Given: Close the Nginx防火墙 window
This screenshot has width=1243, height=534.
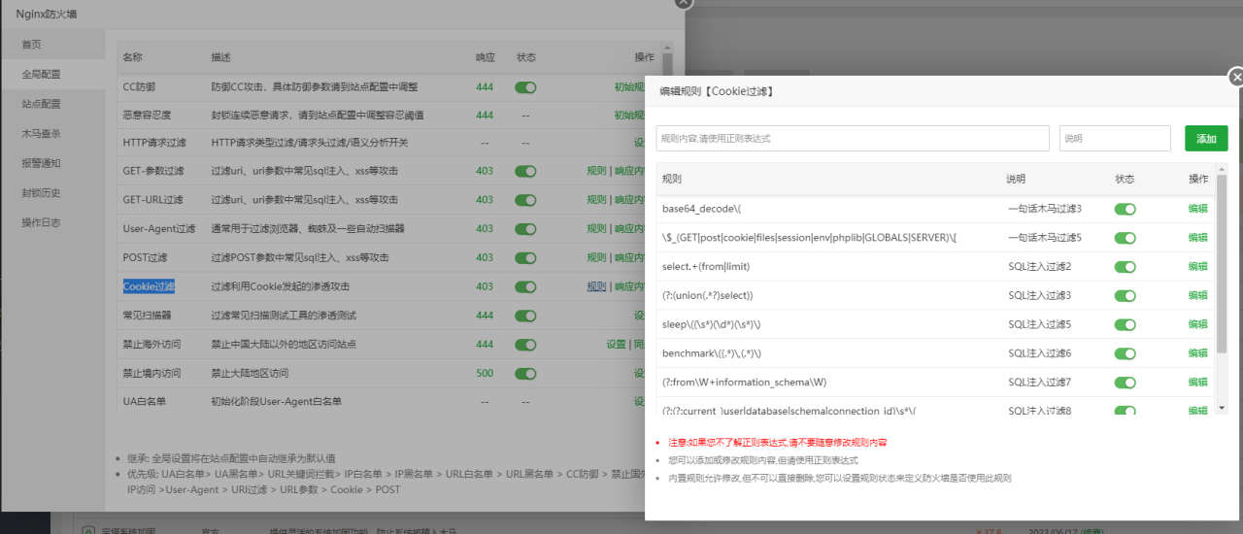Looking at the screenshot, I should pos(684,3).
